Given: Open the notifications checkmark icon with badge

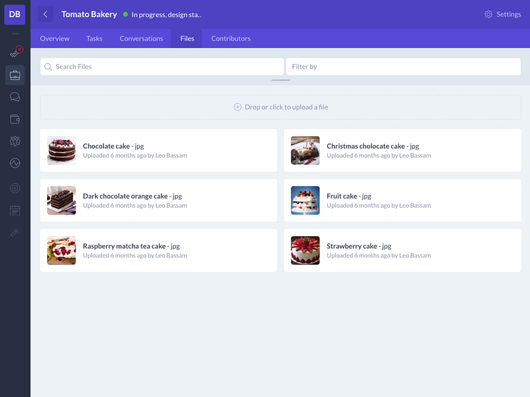Looking at the screenshot, I should point(15,52).
